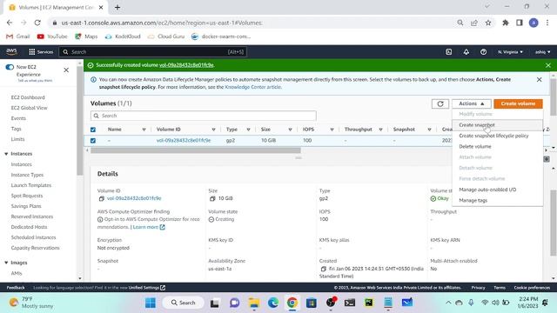Open the CloudShell icon in AWS header
The width and height of the screenshot is (557, 313).
click(x=449, y=52)
